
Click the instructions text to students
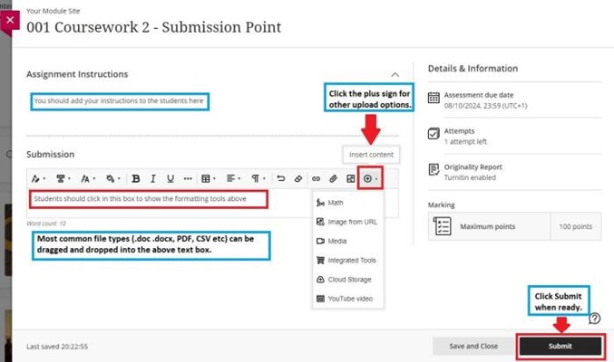point(119,100)
